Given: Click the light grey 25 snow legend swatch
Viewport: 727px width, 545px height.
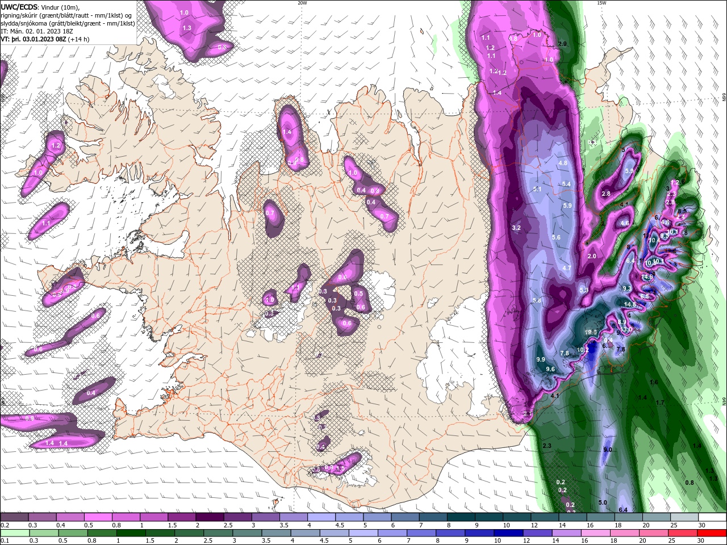Looking at the screenshot, I should [x=685, y=517].
